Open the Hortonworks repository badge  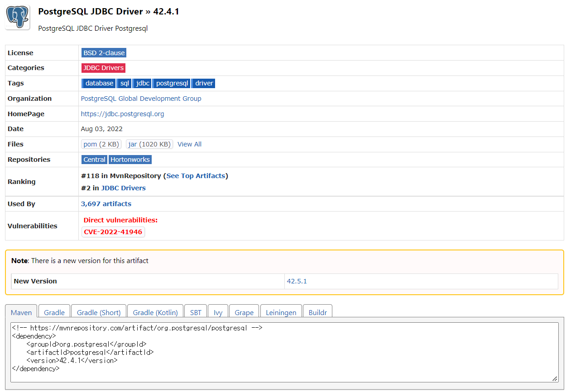(x=130, y=160)
